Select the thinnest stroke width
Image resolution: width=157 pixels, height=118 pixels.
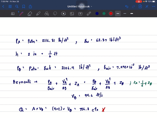tap(118, 13)
